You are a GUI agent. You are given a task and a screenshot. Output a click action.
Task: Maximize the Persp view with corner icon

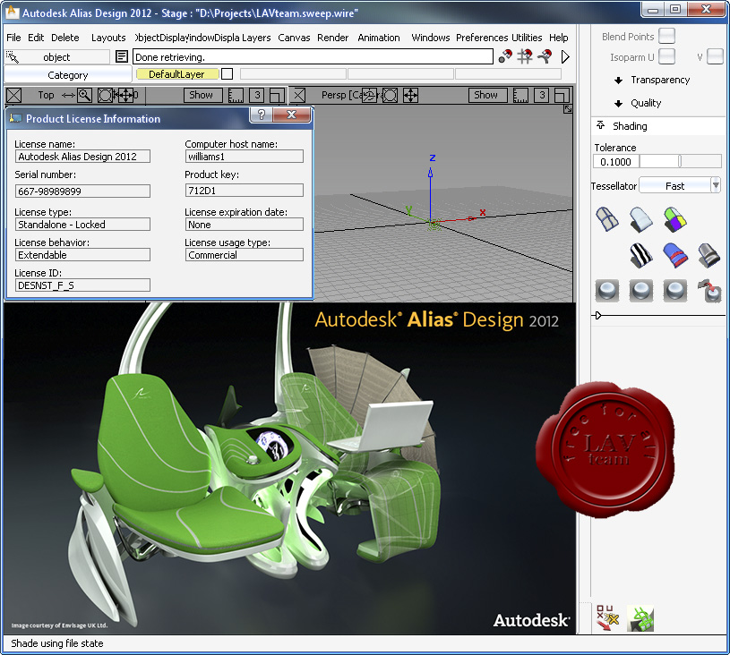pyautogui.click(x=562, y=96)
